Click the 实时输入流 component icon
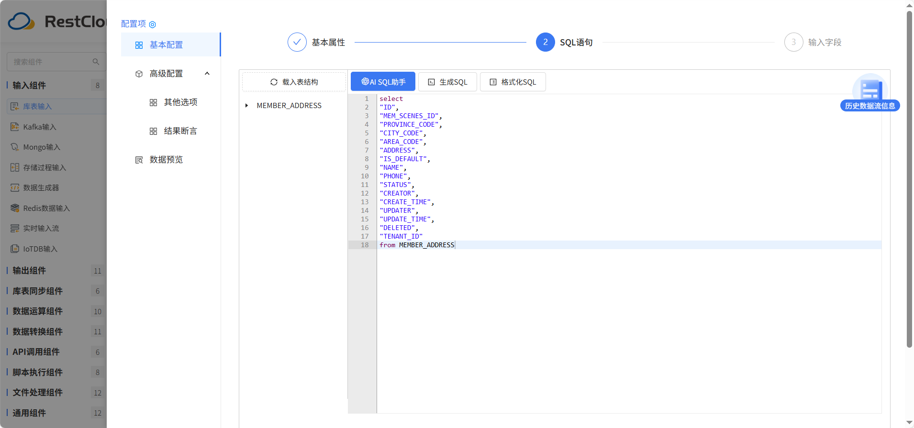 15,228
